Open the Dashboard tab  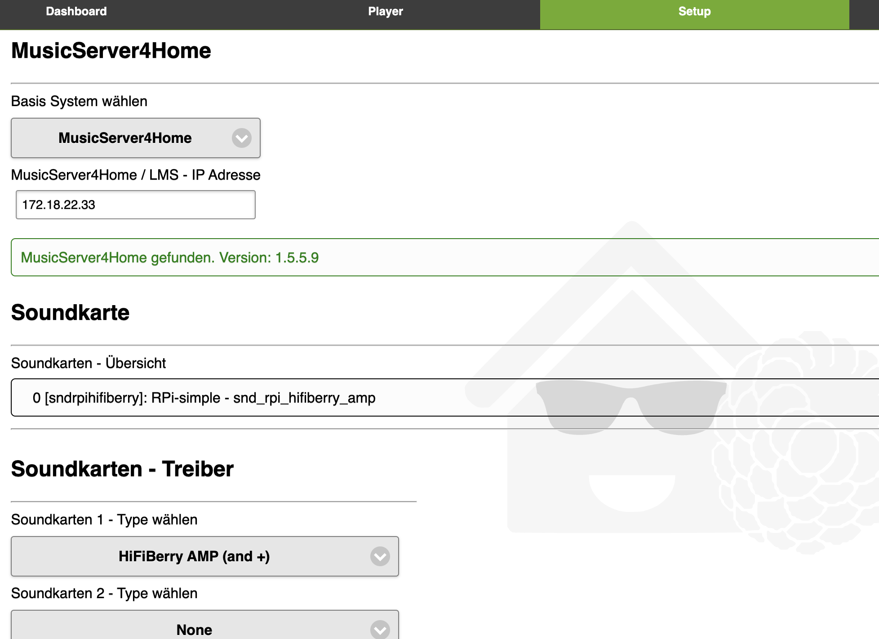(76, 12)
